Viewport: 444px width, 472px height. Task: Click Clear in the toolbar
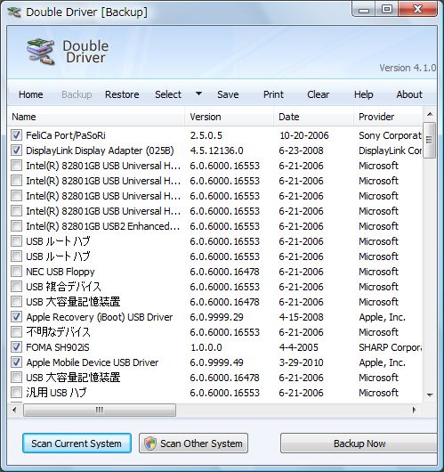pos(318,94)
